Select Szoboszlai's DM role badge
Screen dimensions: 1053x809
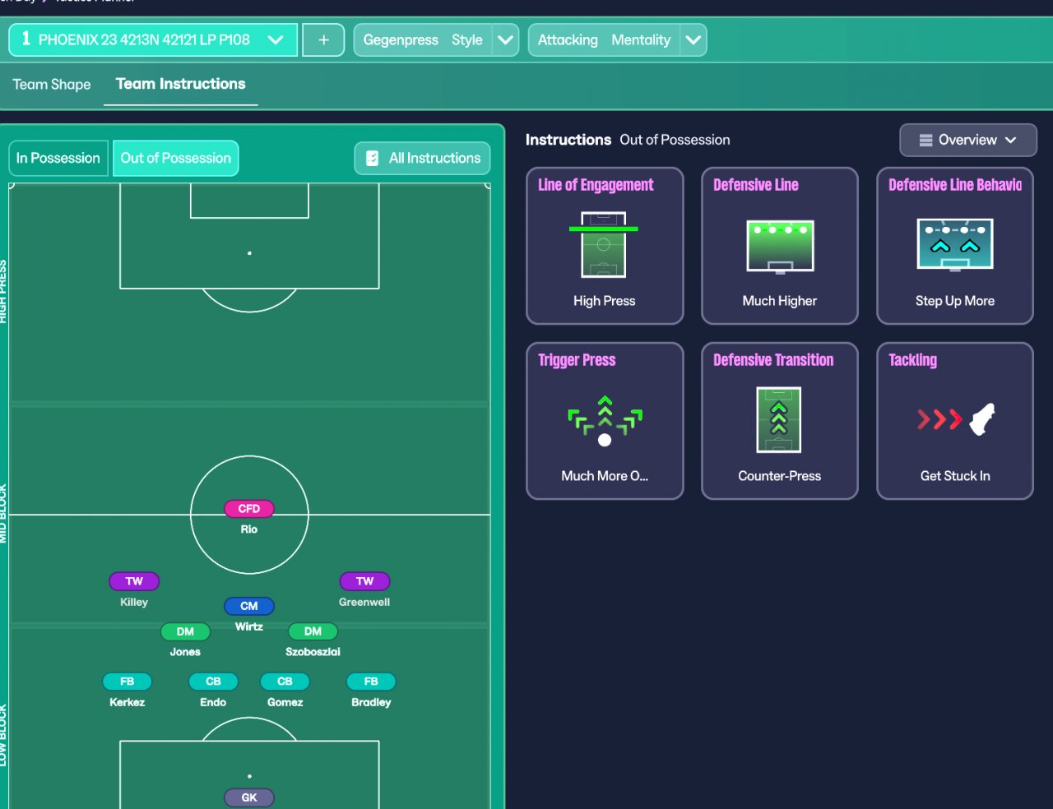(x=313, y=631)
